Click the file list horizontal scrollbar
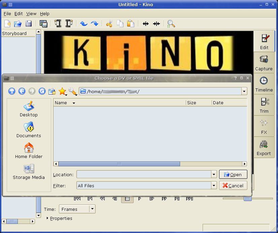 click(x=119, y=164)
